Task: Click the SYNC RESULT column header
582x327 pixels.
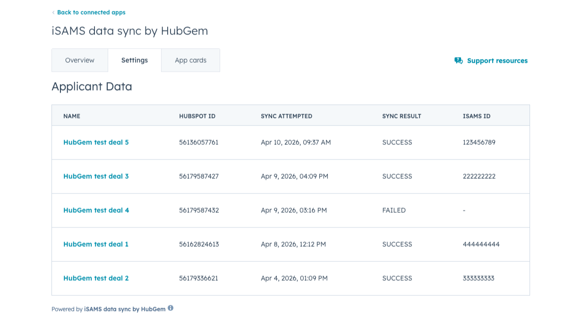Action: [x=402, y=116]
